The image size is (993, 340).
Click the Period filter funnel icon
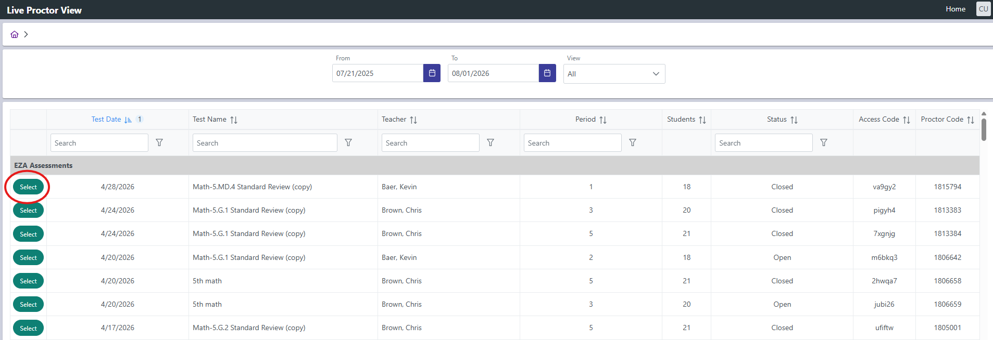pyautogui.click(x=633, y=142)
